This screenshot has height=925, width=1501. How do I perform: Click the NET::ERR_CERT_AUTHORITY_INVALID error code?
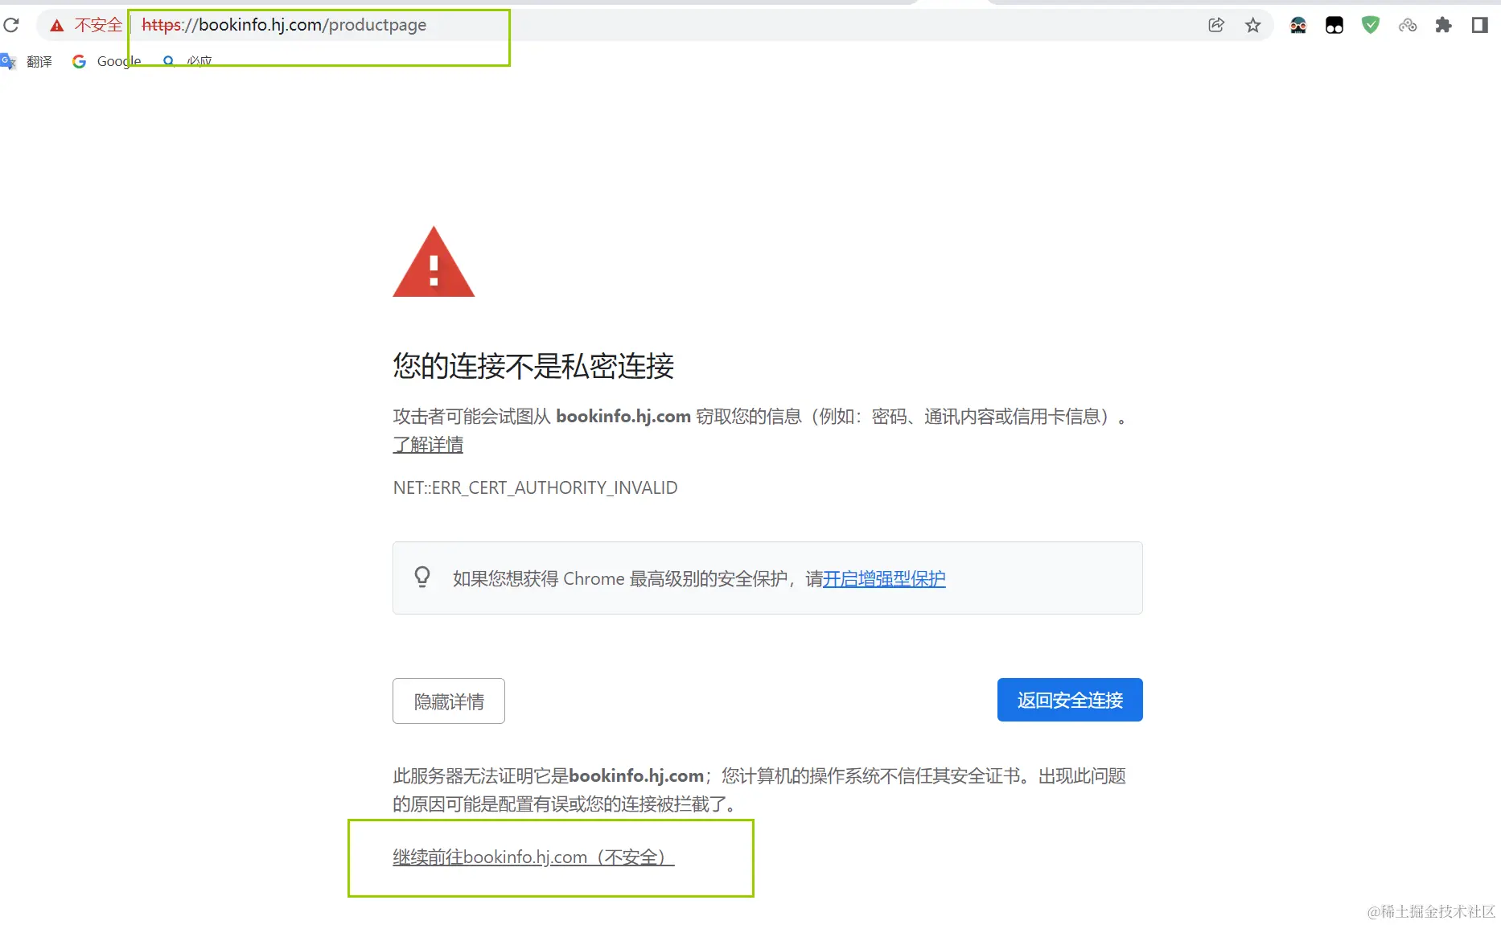pos(535,487)
